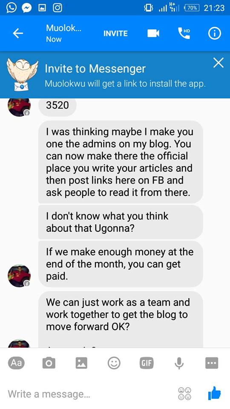
Task: Start a video call with Muolokwu
Action: (x=153, y=33)
